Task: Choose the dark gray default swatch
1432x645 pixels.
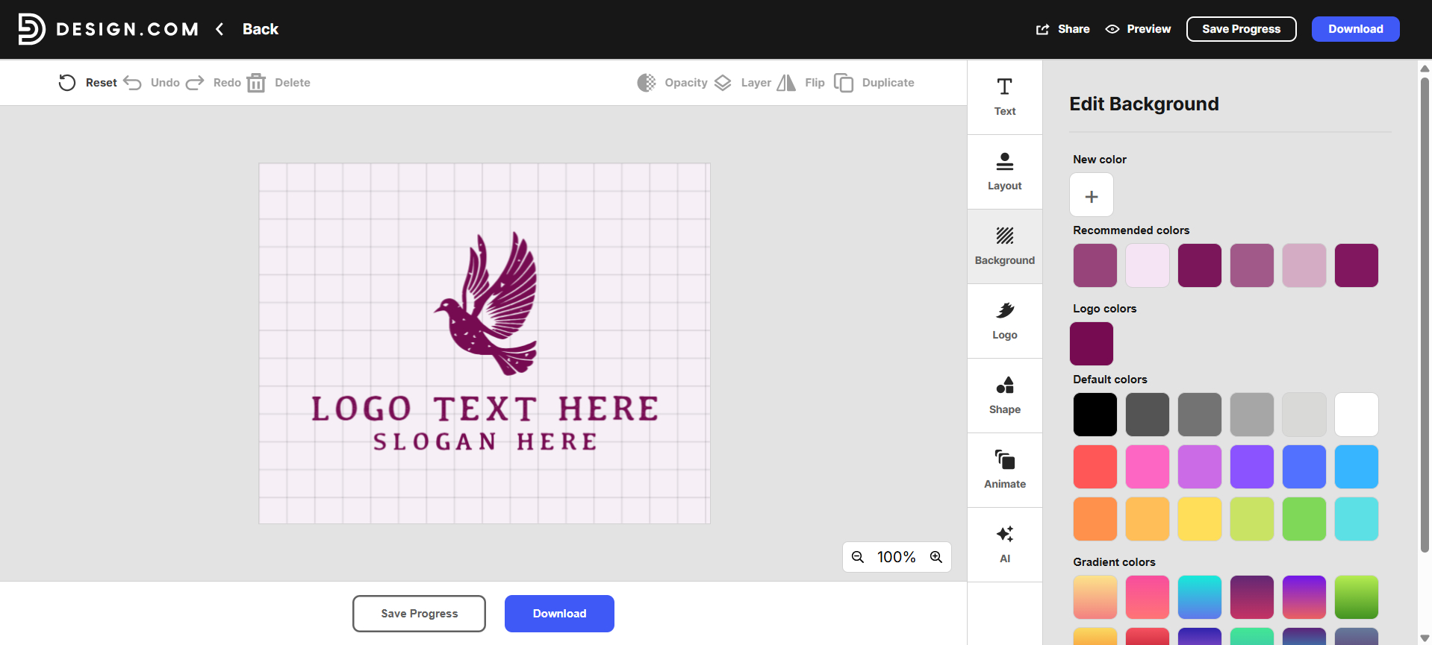Action: click(1148, 415)
